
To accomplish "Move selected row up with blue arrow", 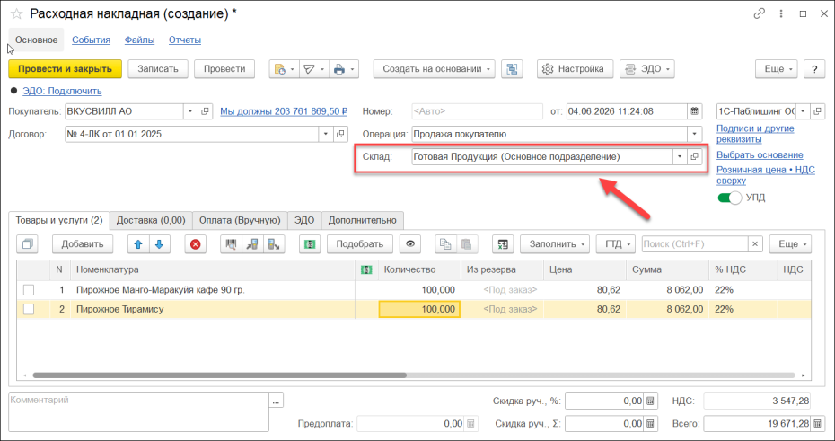I will pos(138,244).
